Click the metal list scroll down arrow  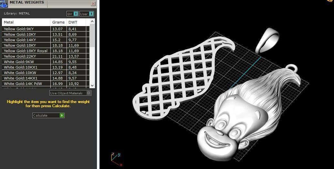pos(92,86)
